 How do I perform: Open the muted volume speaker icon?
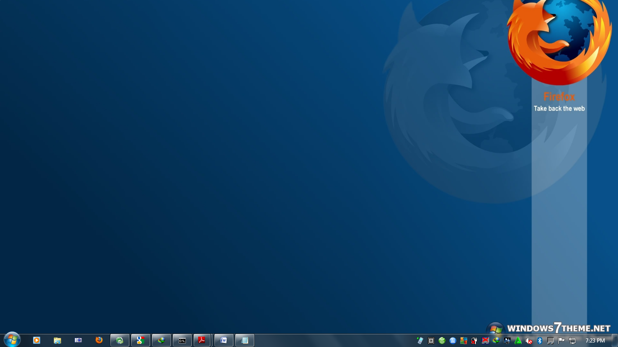529,341
